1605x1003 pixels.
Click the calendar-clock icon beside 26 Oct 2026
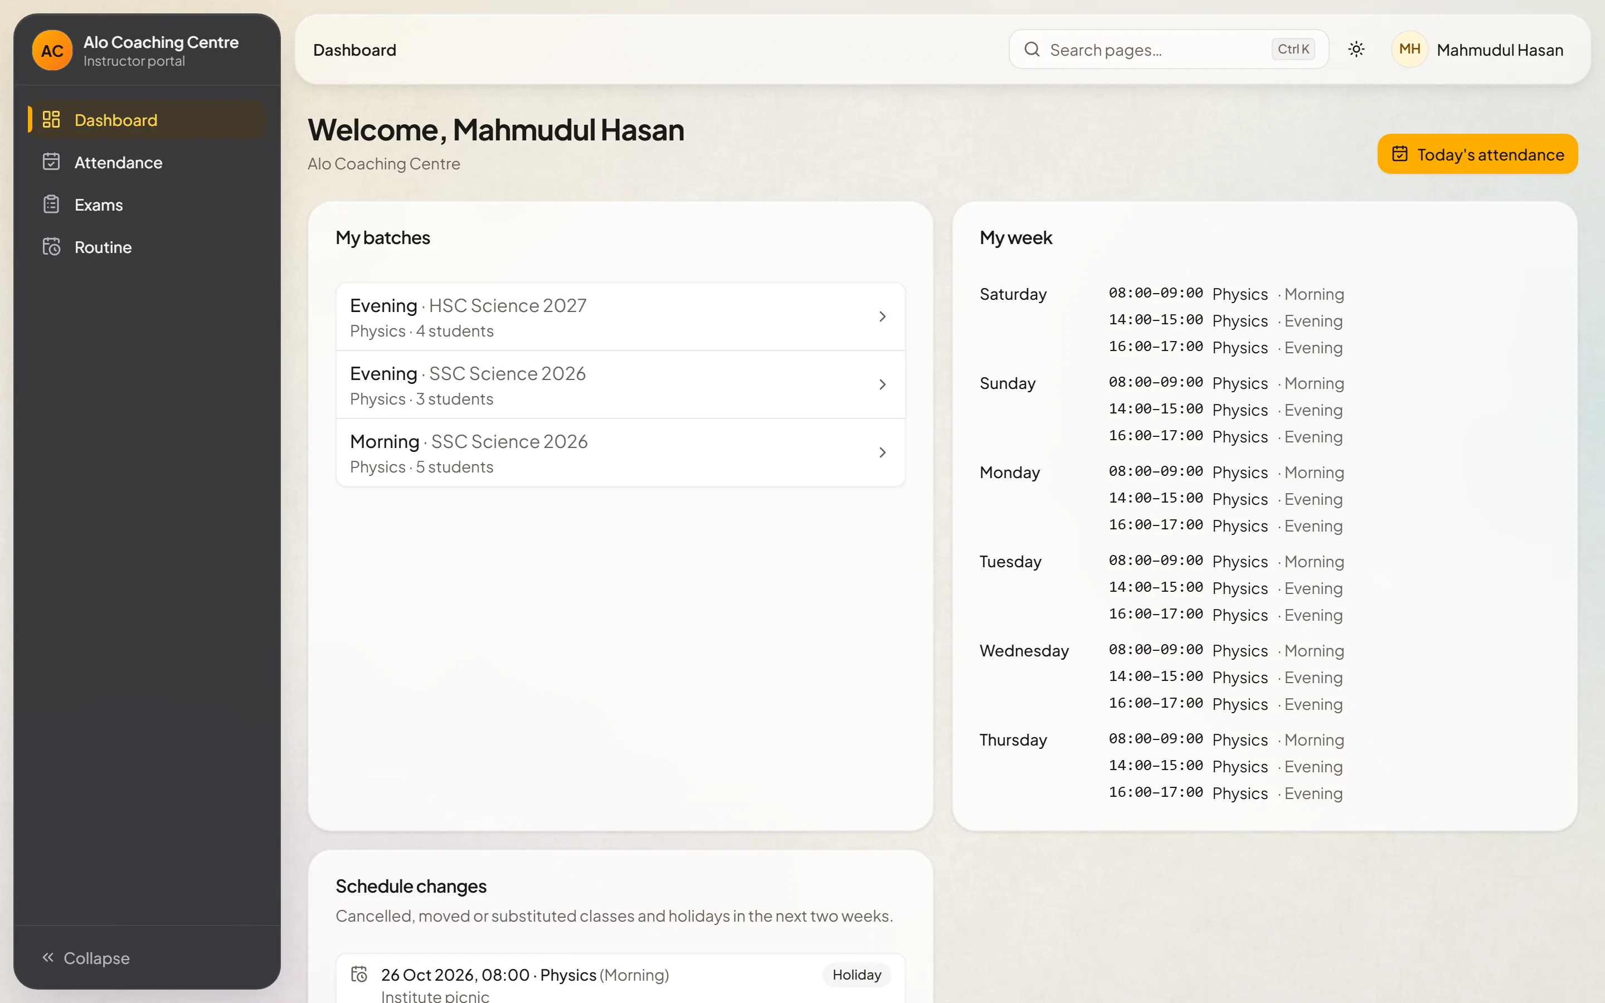(359, 974)
